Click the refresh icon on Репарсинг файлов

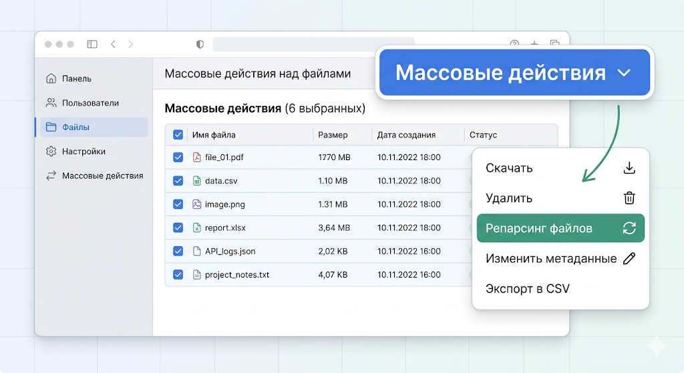click(x=629, y=228)
